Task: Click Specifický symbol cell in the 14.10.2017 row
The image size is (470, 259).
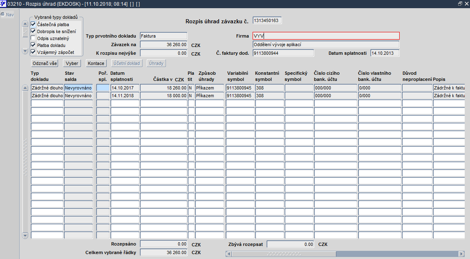Action: 299,88
